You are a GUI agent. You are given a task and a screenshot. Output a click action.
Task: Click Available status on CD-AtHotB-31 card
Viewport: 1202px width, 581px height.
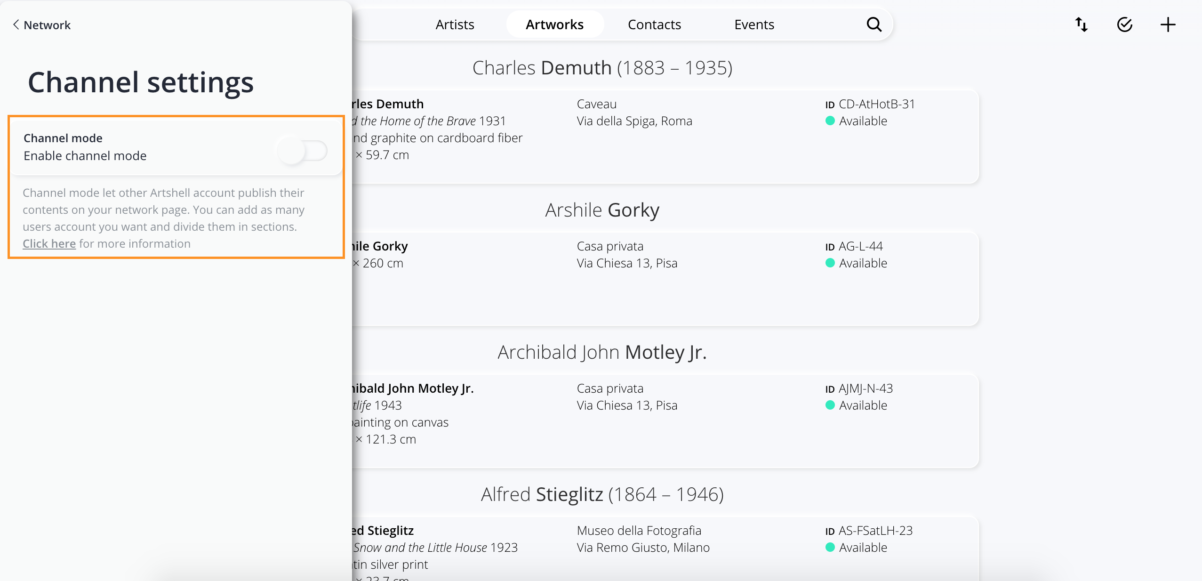pyautogui.click(x=857, y=121)
